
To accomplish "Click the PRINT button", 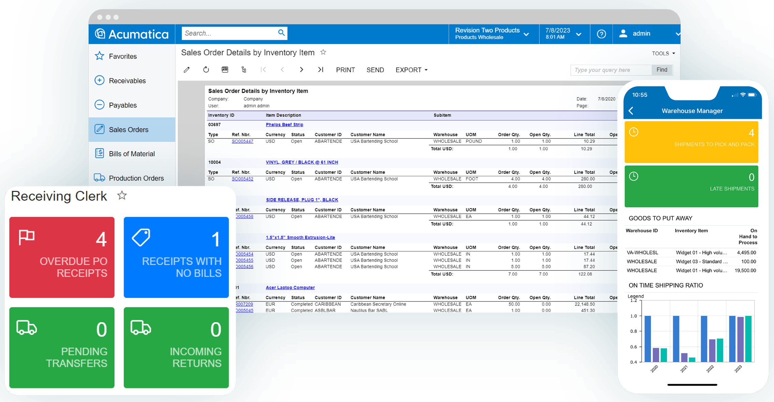I will point(345,70).
